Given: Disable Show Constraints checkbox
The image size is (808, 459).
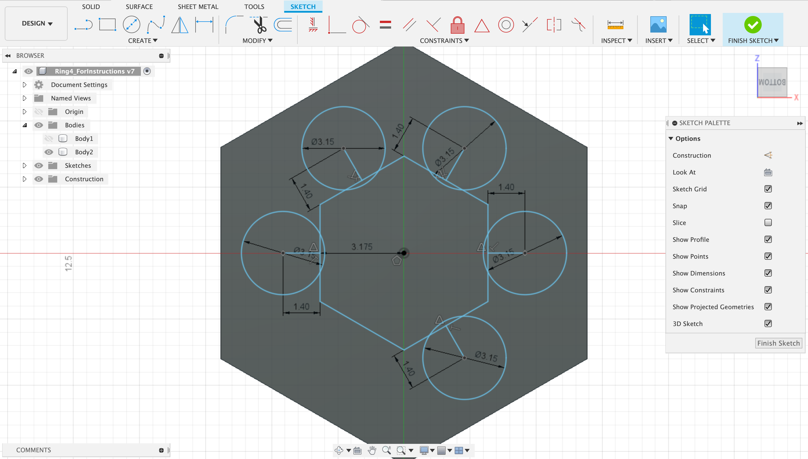Looking at the screenshot, I should pyautogui.click(x=768, y=290).
